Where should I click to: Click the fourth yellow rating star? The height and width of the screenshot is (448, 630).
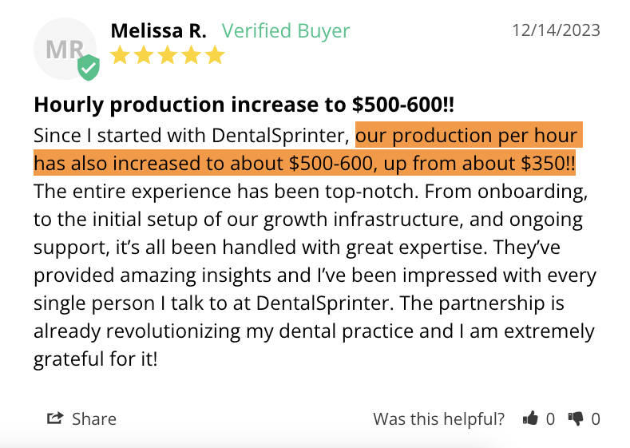click(x=192, y=55)
